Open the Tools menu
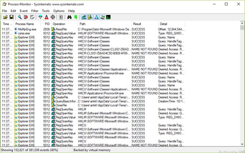Image resolution: width=245 pixels, height=153 pixels. [x=46, y=11]
